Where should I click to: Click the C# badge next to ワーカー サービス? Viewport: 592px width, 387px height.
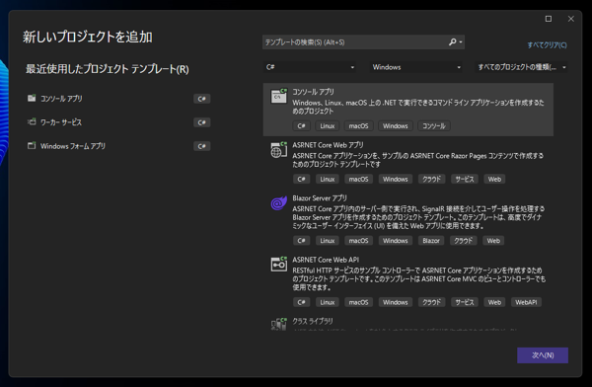coord(201,122)
